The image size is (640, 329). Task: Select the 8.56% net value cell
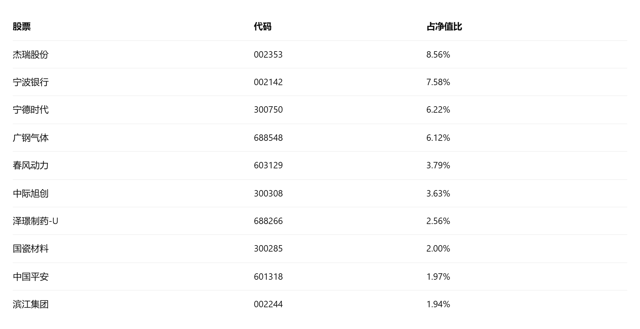[x=438, y=55]
